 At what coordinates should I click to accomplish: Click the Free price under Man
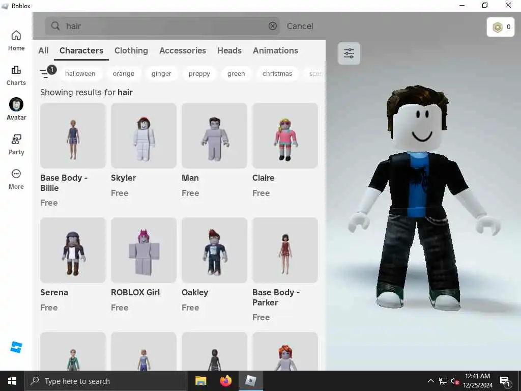(x=190, y=193)
